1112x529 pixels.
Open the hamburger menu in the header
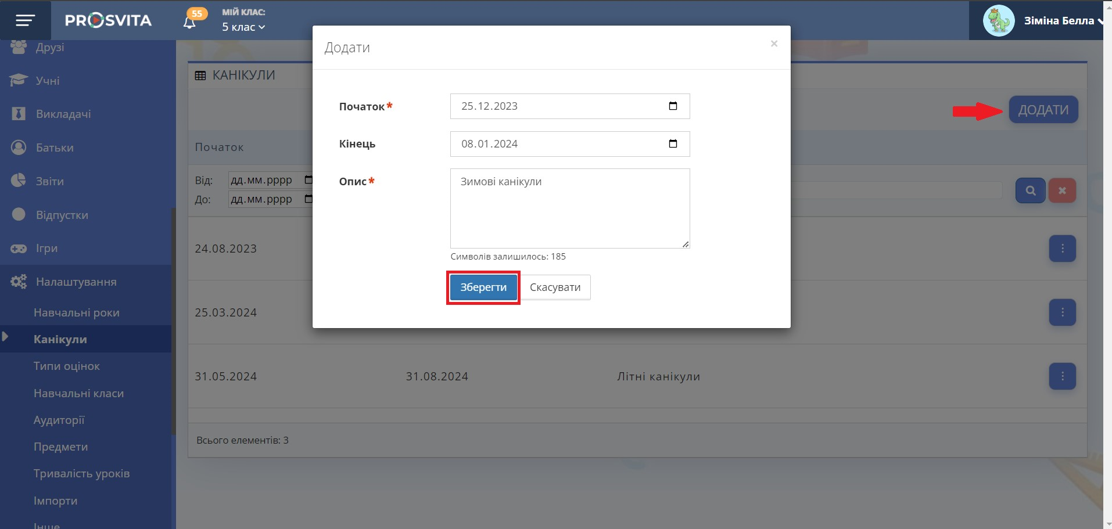25,20
